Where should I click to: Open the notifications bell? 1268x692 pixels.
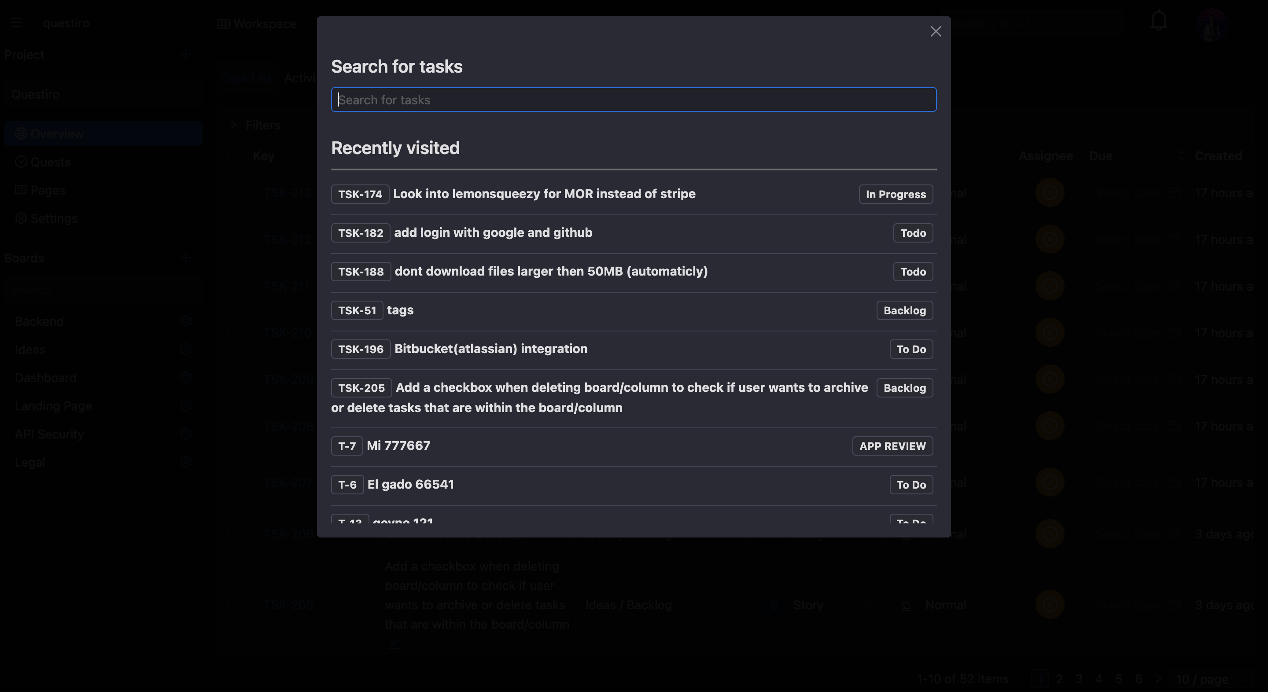pyautogui.click(x=1158, y=21)
